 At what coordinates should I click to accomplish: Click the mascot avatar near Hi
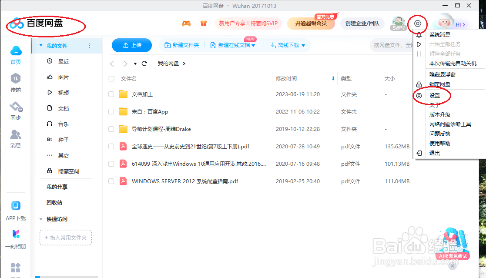pos(445,22)
